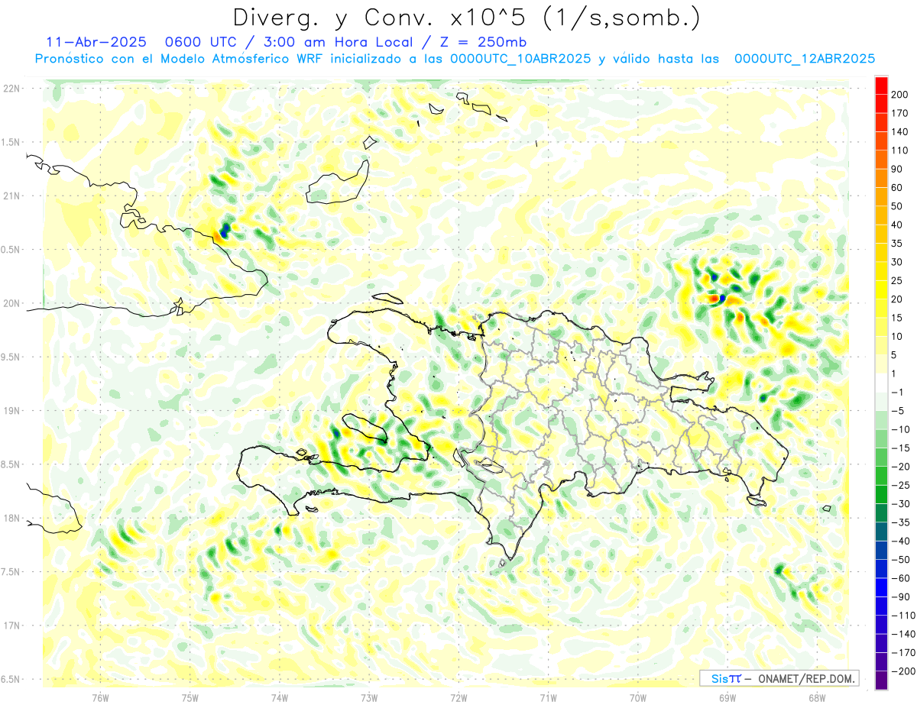This screenshot has width=917, height=708.
Task: Click the '71W' longitude label
Action: [x=548, y=697]
